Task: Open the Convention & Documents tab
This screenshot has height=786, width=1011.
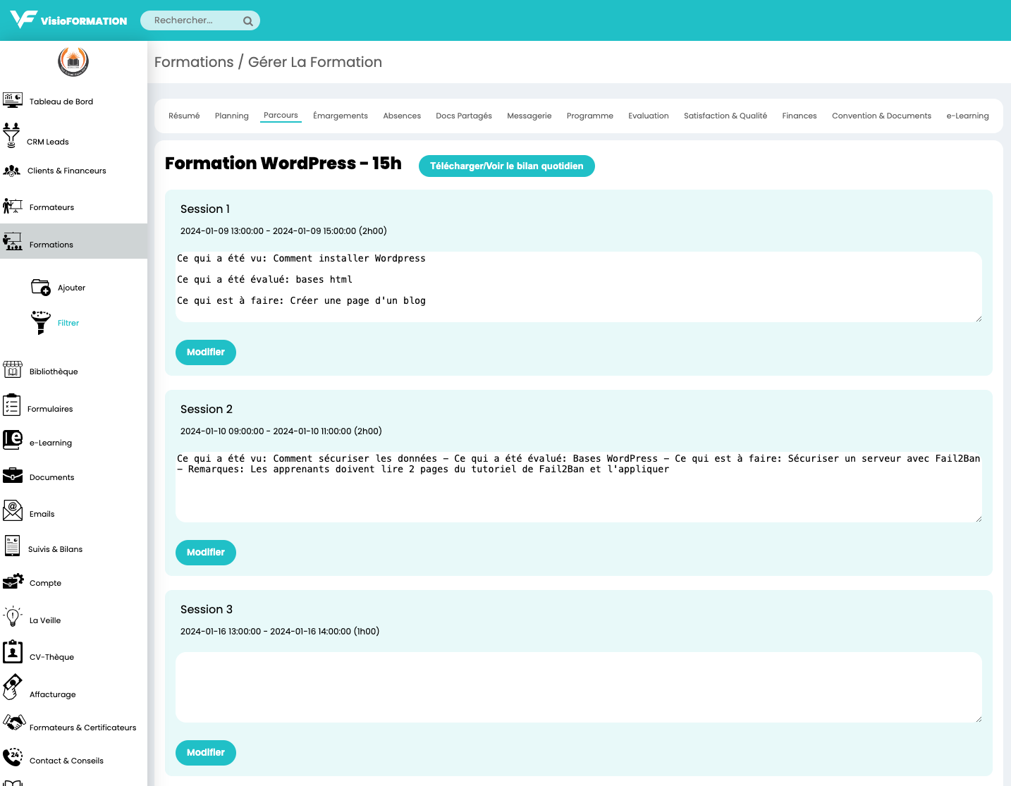Action: coord(881,116)
